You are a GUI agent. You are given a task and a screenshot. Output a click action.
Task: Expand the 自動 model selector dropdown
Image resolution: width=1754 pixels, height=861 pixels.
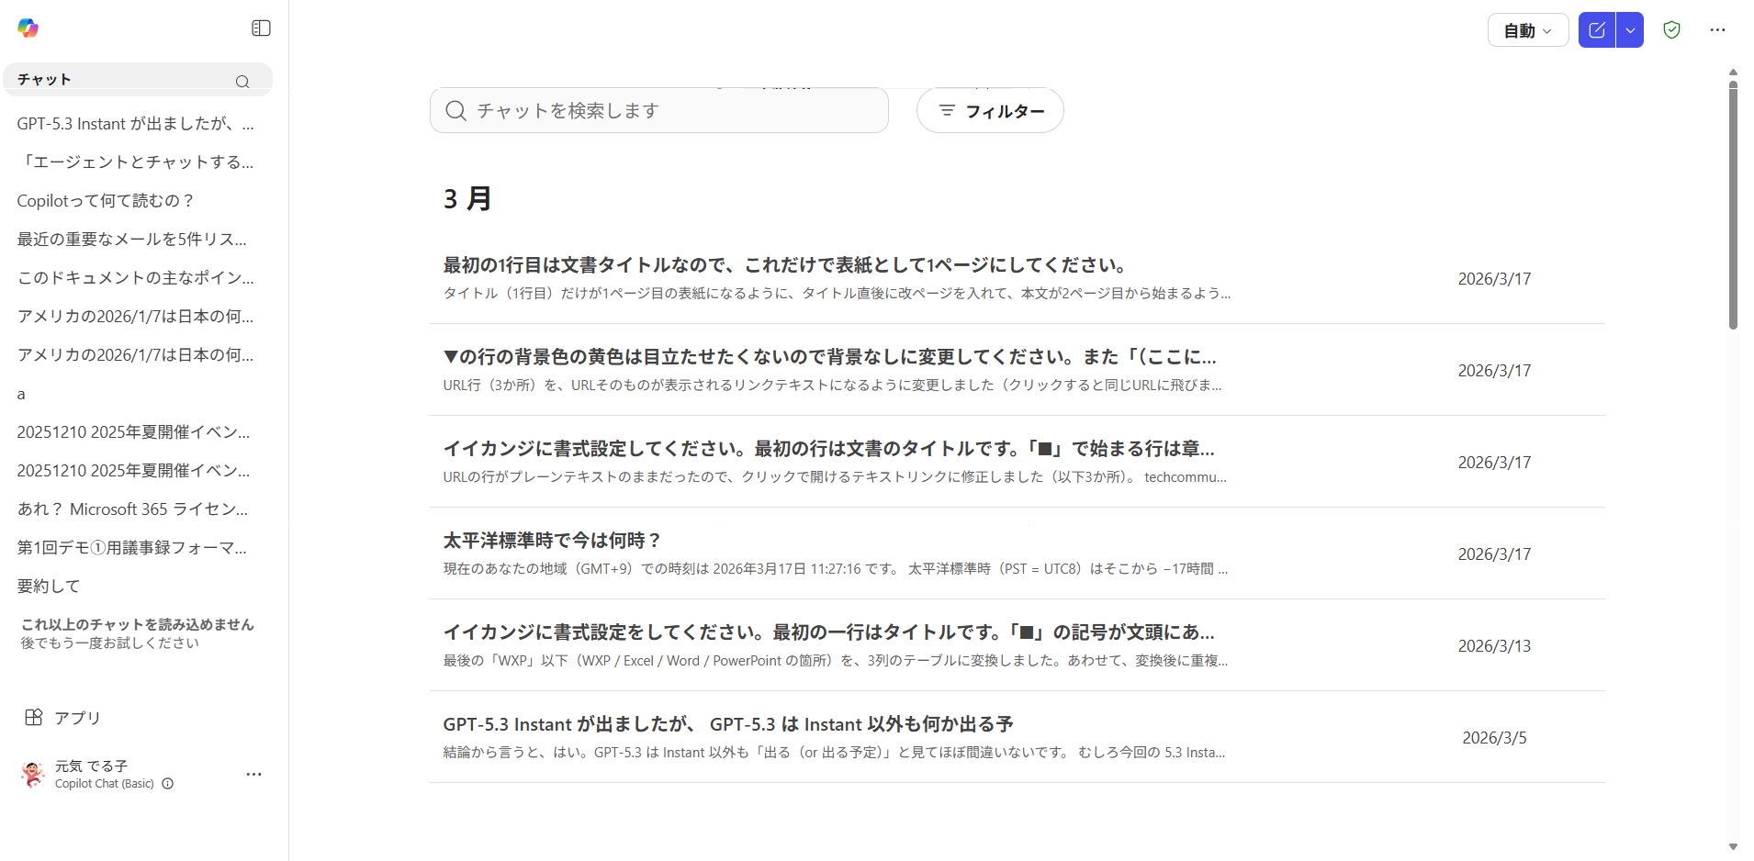click(1527, 30)
